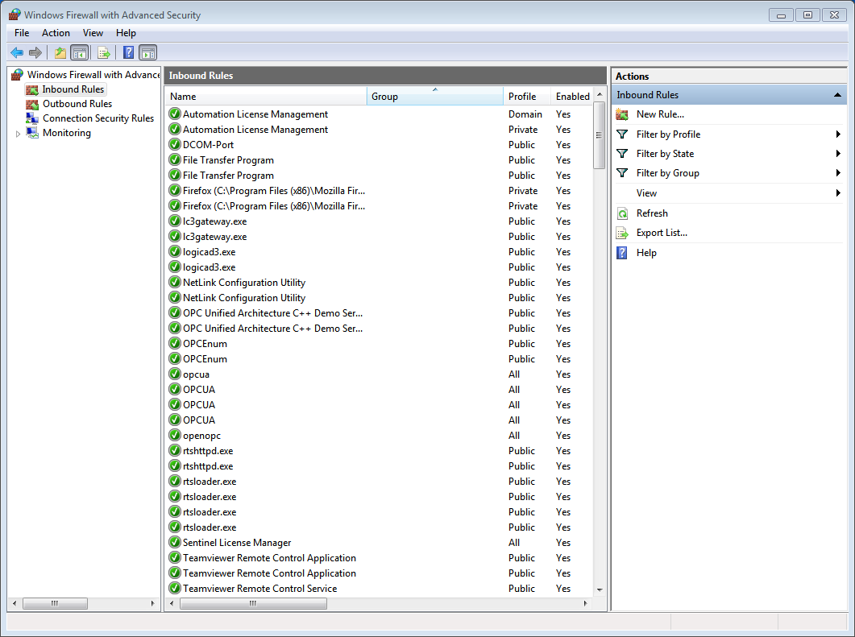Click the green check icon beside DCOM-Port
The width and height of the screenshot is (855, 637).
[x=175, y=144]
